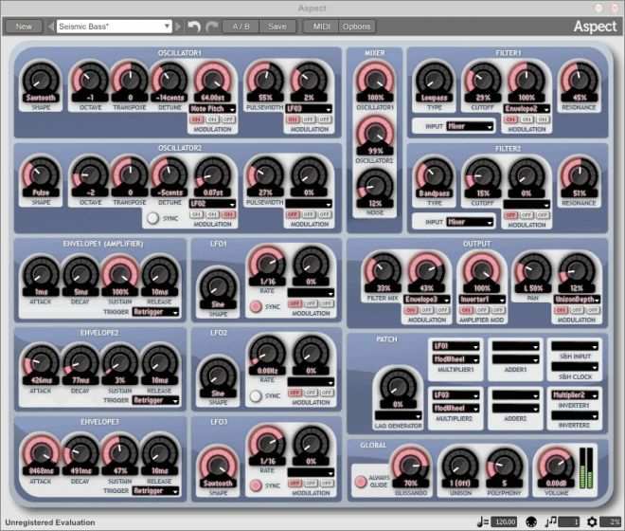
Task: Click the Global Unison knob
Action: pos(460,465)
